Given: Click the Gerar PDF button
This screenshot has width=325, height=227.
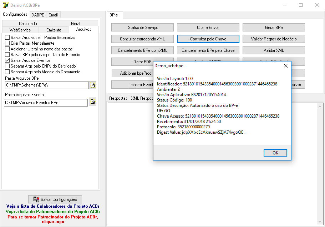Looking at the screenshot, I should click(x=142, y=62).
